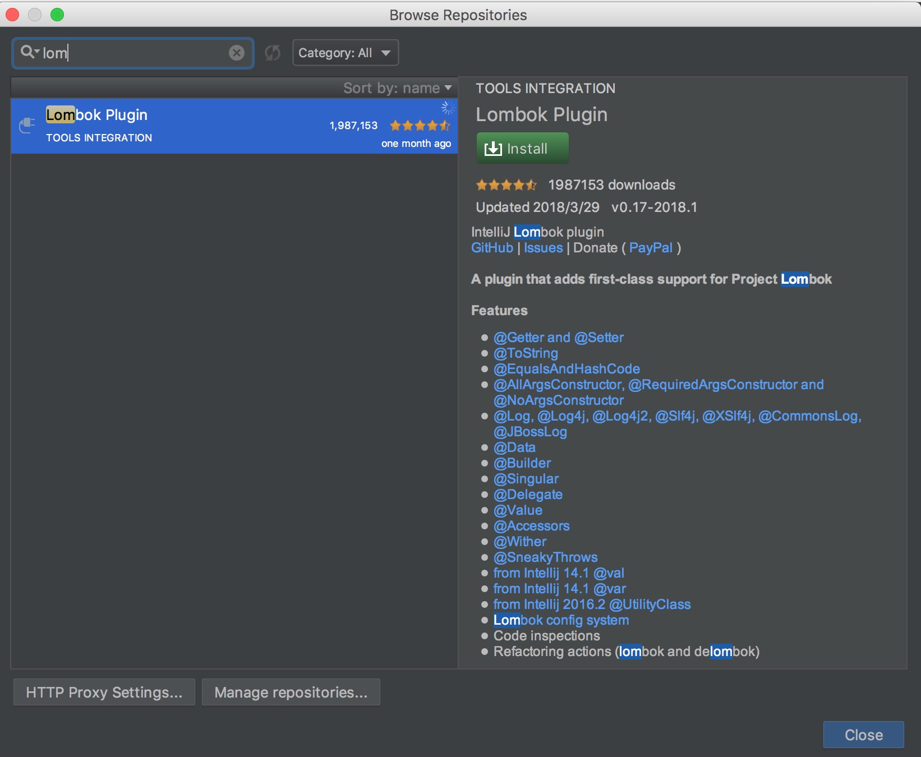Click the green zoom window button
921x757 pixels.
[57, 15]
